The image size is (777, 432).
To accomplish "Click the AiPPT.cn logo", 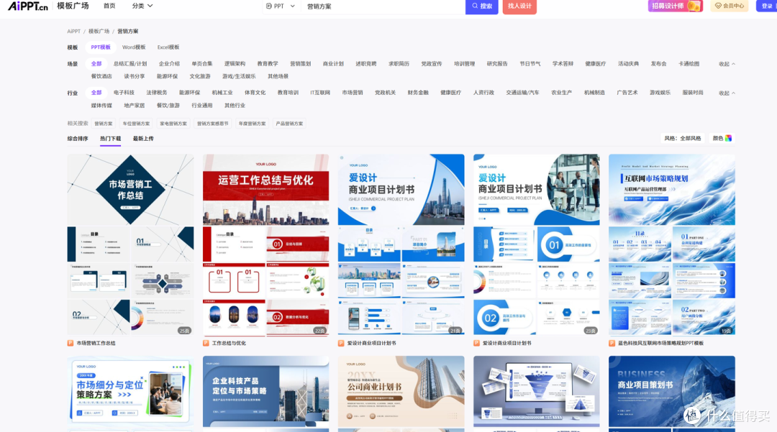I will click(x=28, y=6).
